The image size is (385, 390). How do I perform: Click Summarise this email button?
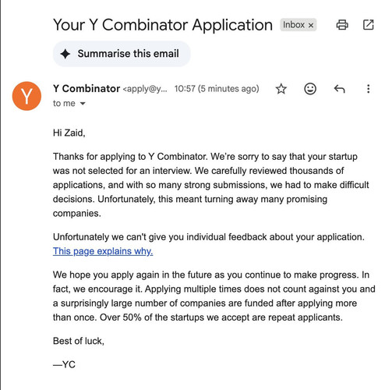(122, 54)
